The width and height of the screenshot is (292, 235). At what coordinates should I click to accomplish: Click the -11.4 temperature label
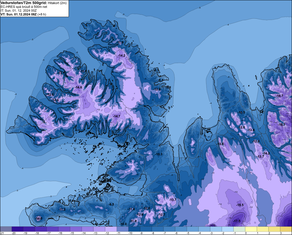click(x=131, y=209)
